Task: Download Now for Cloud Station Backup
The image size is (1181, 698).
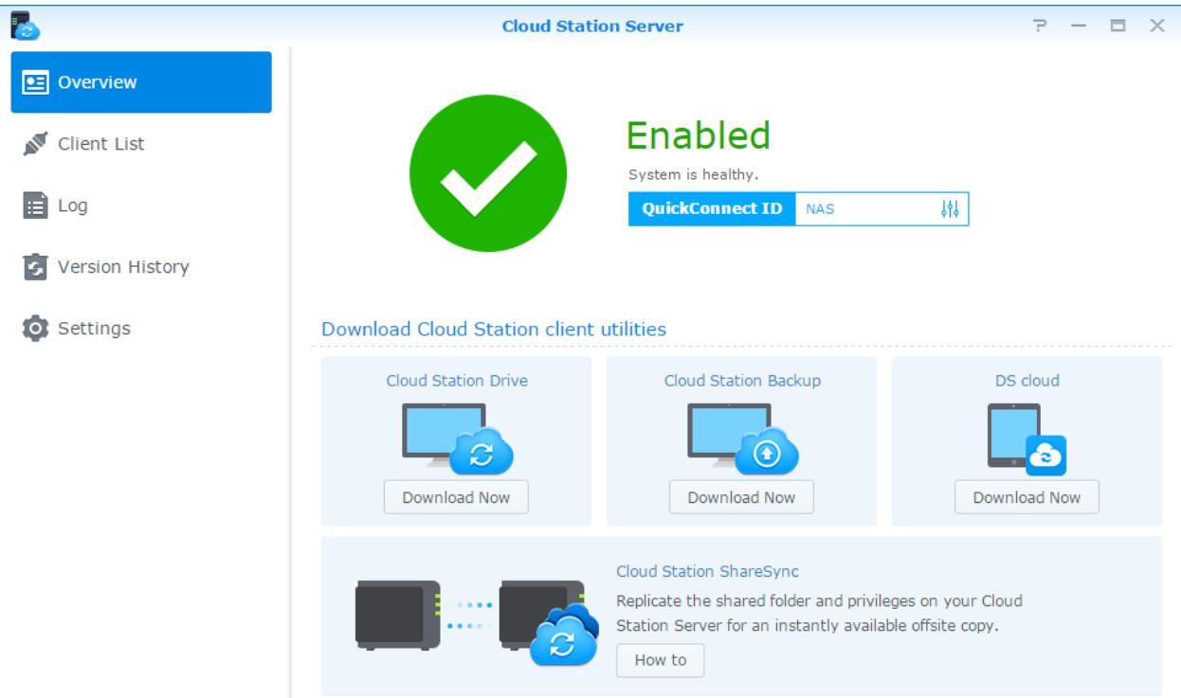Action: click(x=741, y=497)
